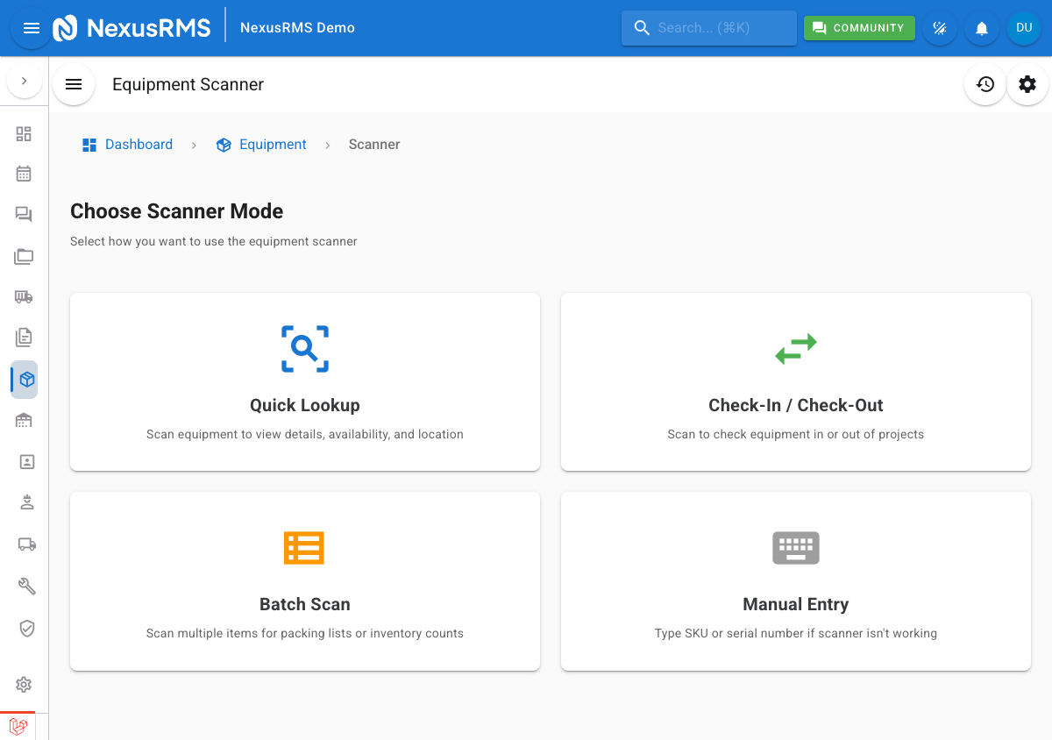Open scanner settings gear in page header
The width and height of the screenshot is (1052, 740).
click(x=1027, y=84)
